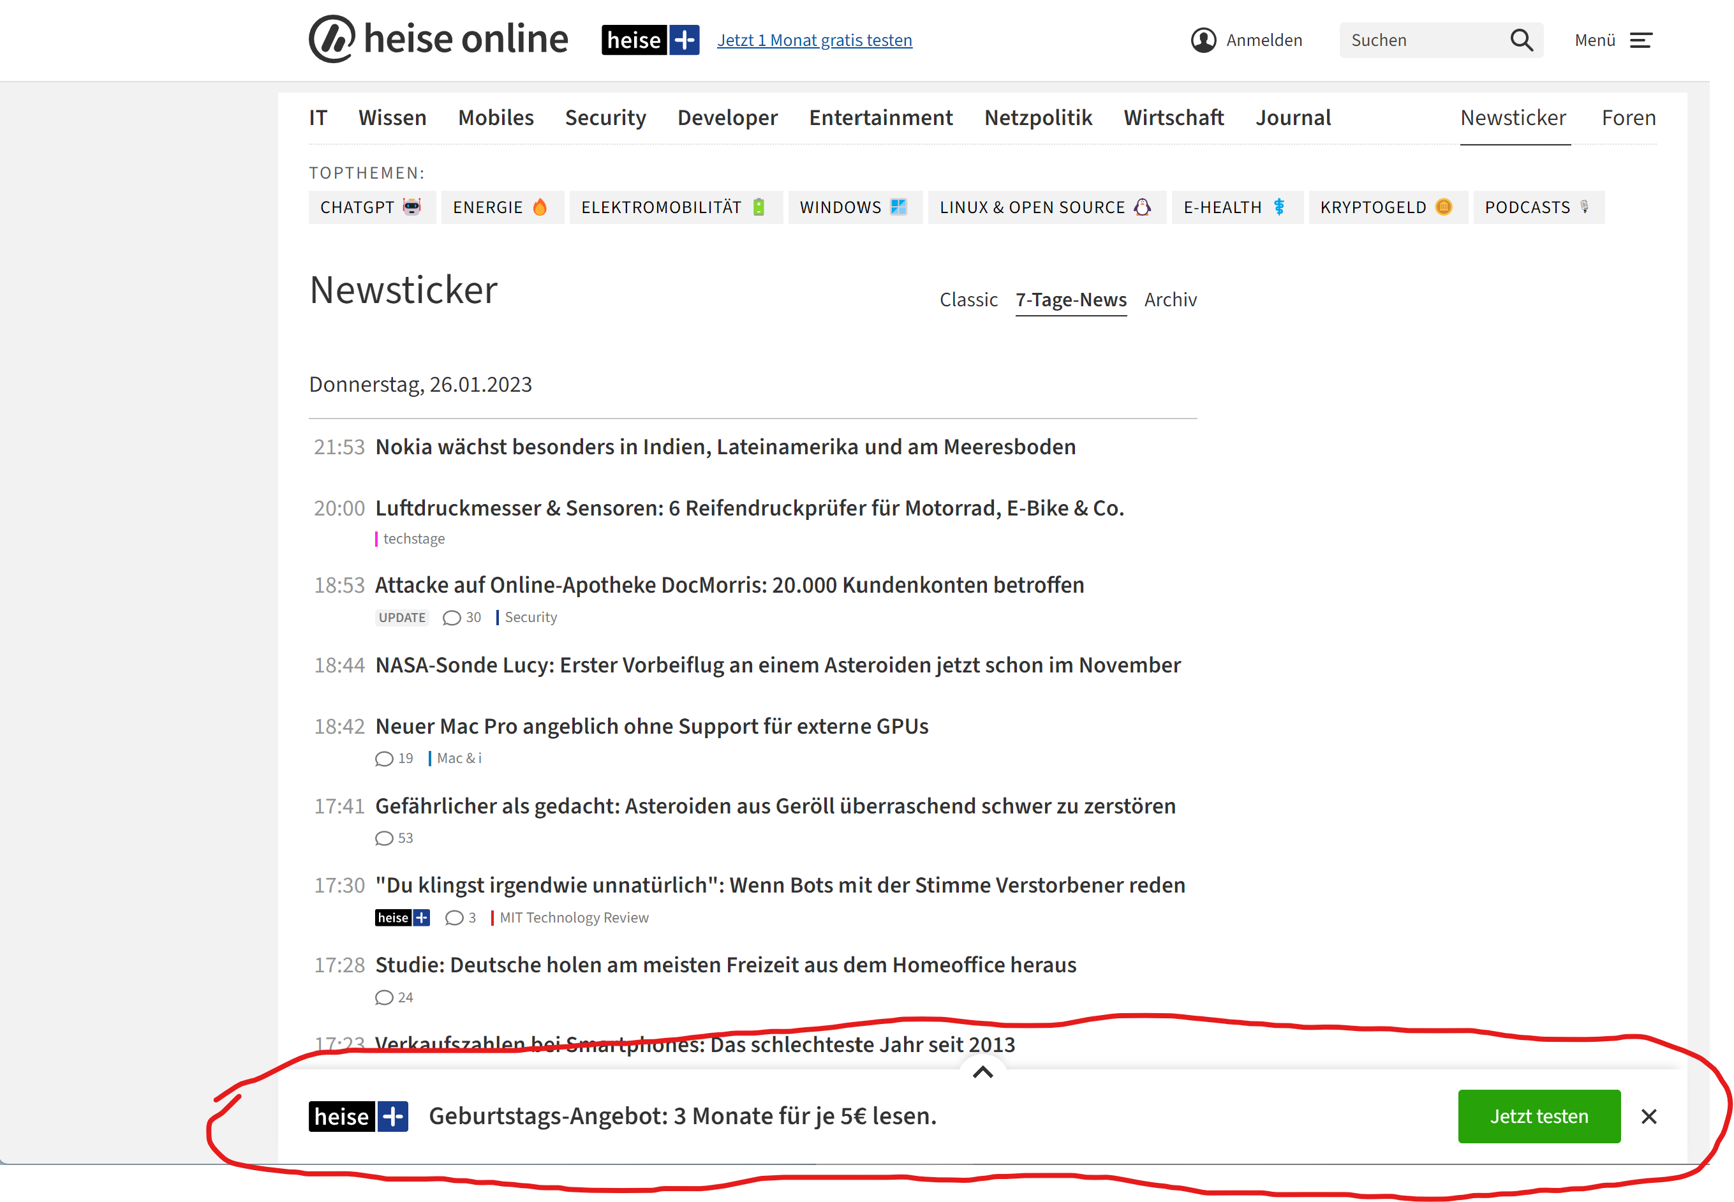Open the Entertainment navigation item
The width and height of the screenshot is (1734, 1202).
click(881, 117)
